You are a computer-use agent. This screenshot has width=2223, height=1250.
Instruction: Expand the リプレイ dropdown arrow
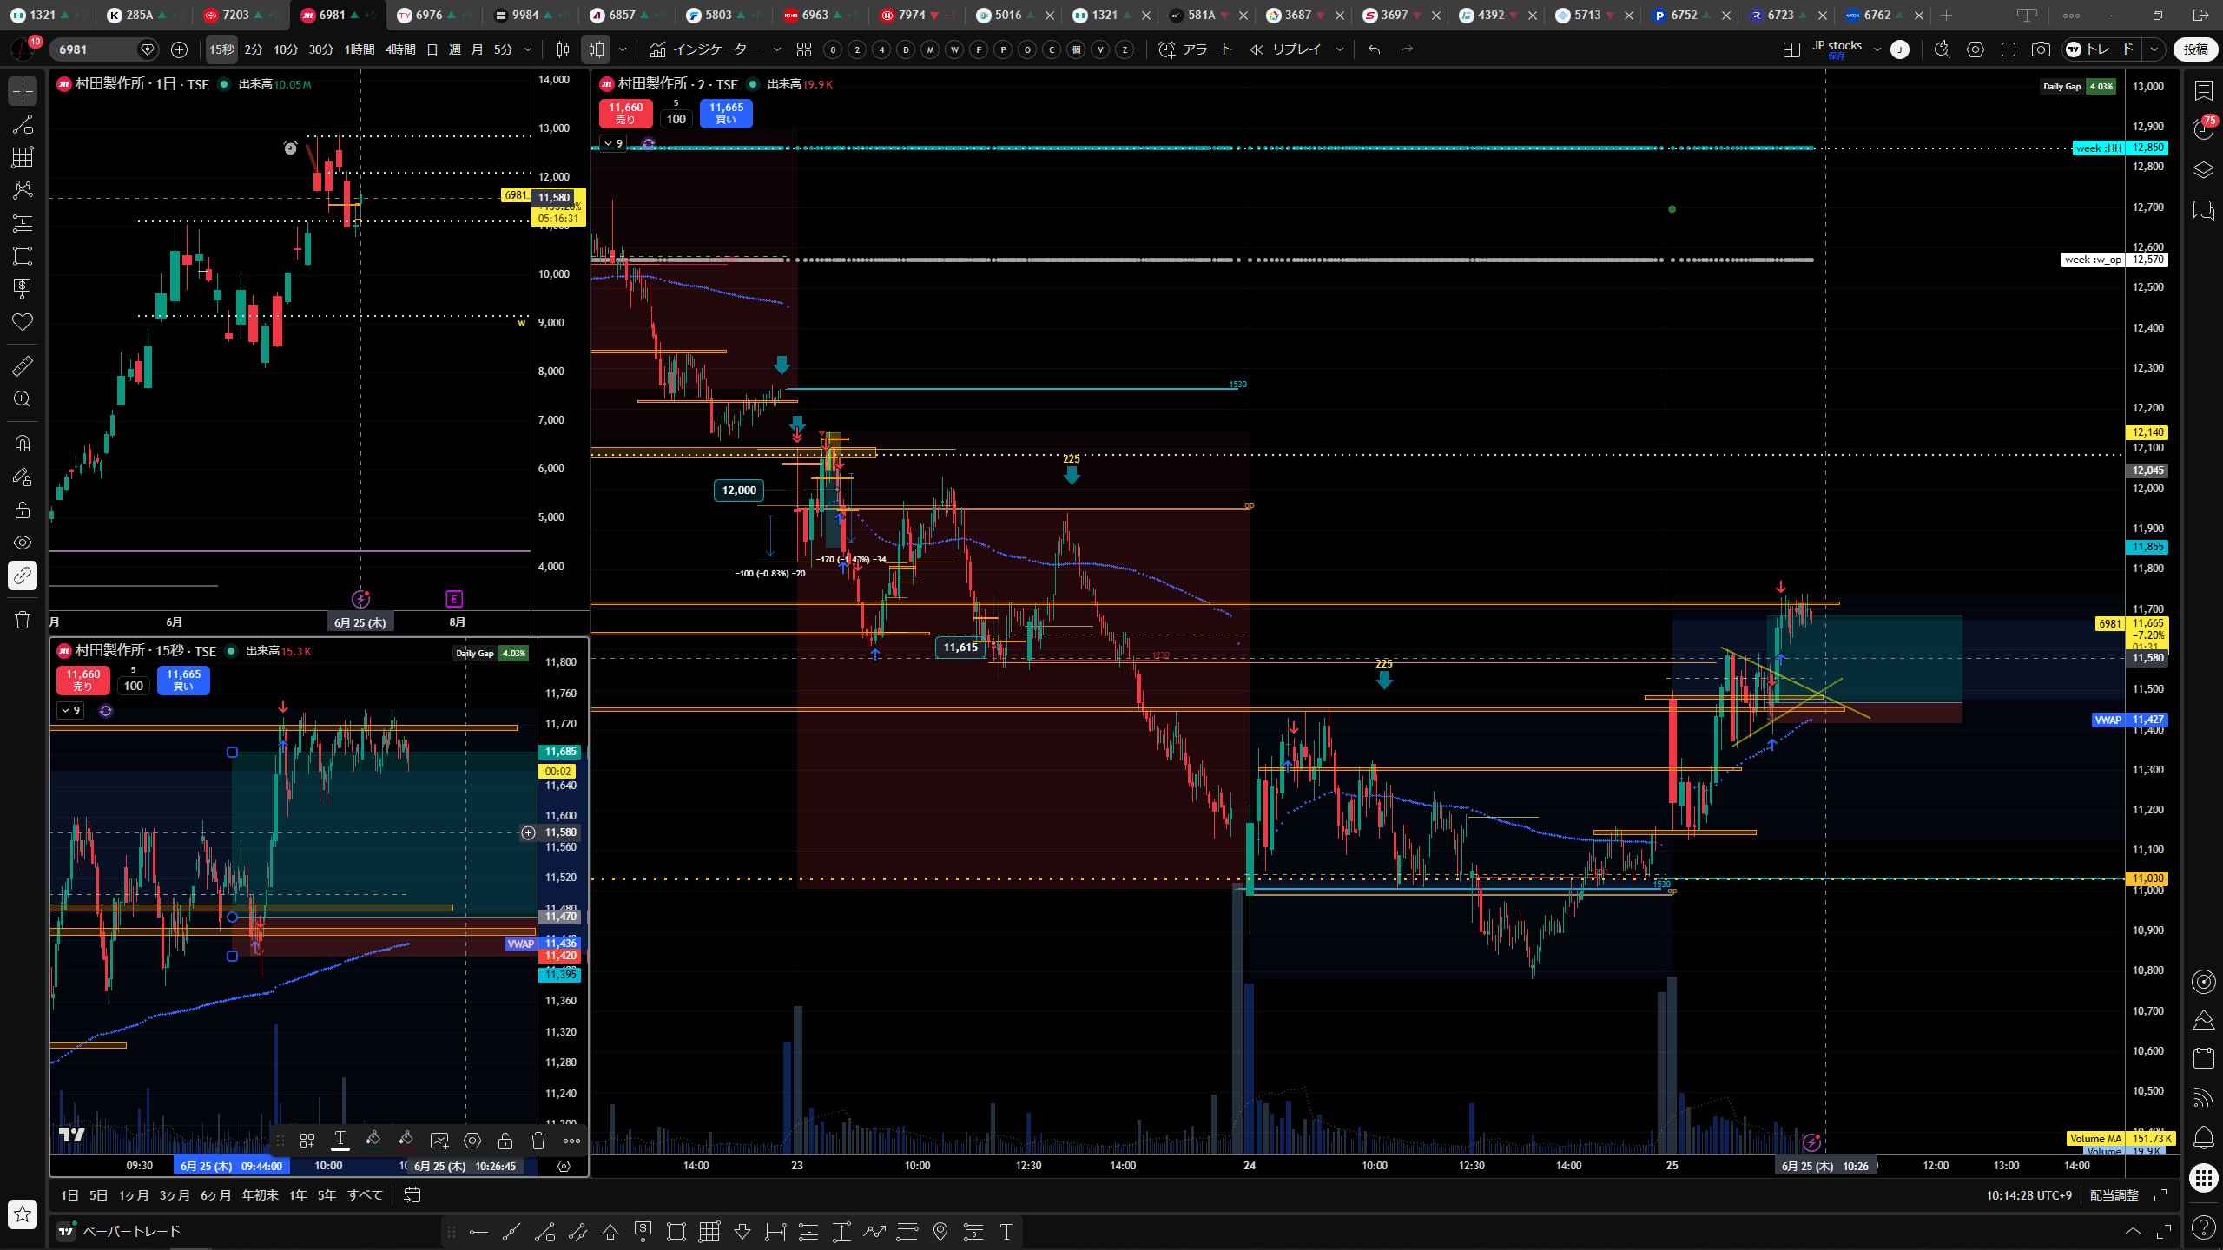click(x=1340, y=49)
